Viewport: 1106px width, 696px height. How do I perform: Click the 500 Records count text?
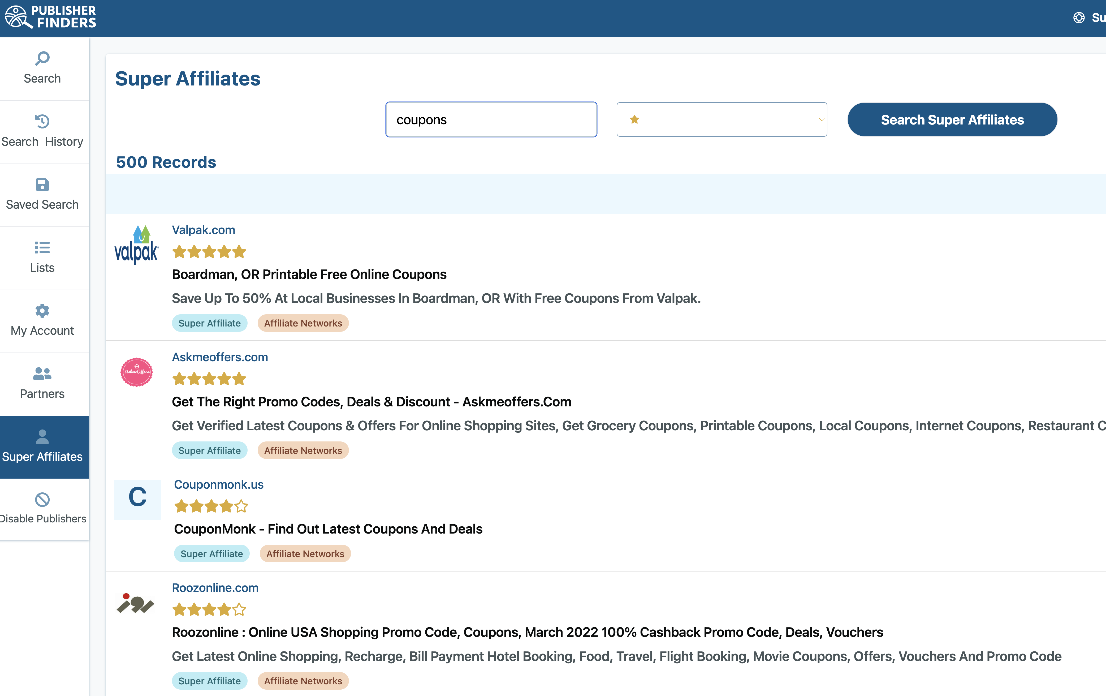tap(166, 162)
